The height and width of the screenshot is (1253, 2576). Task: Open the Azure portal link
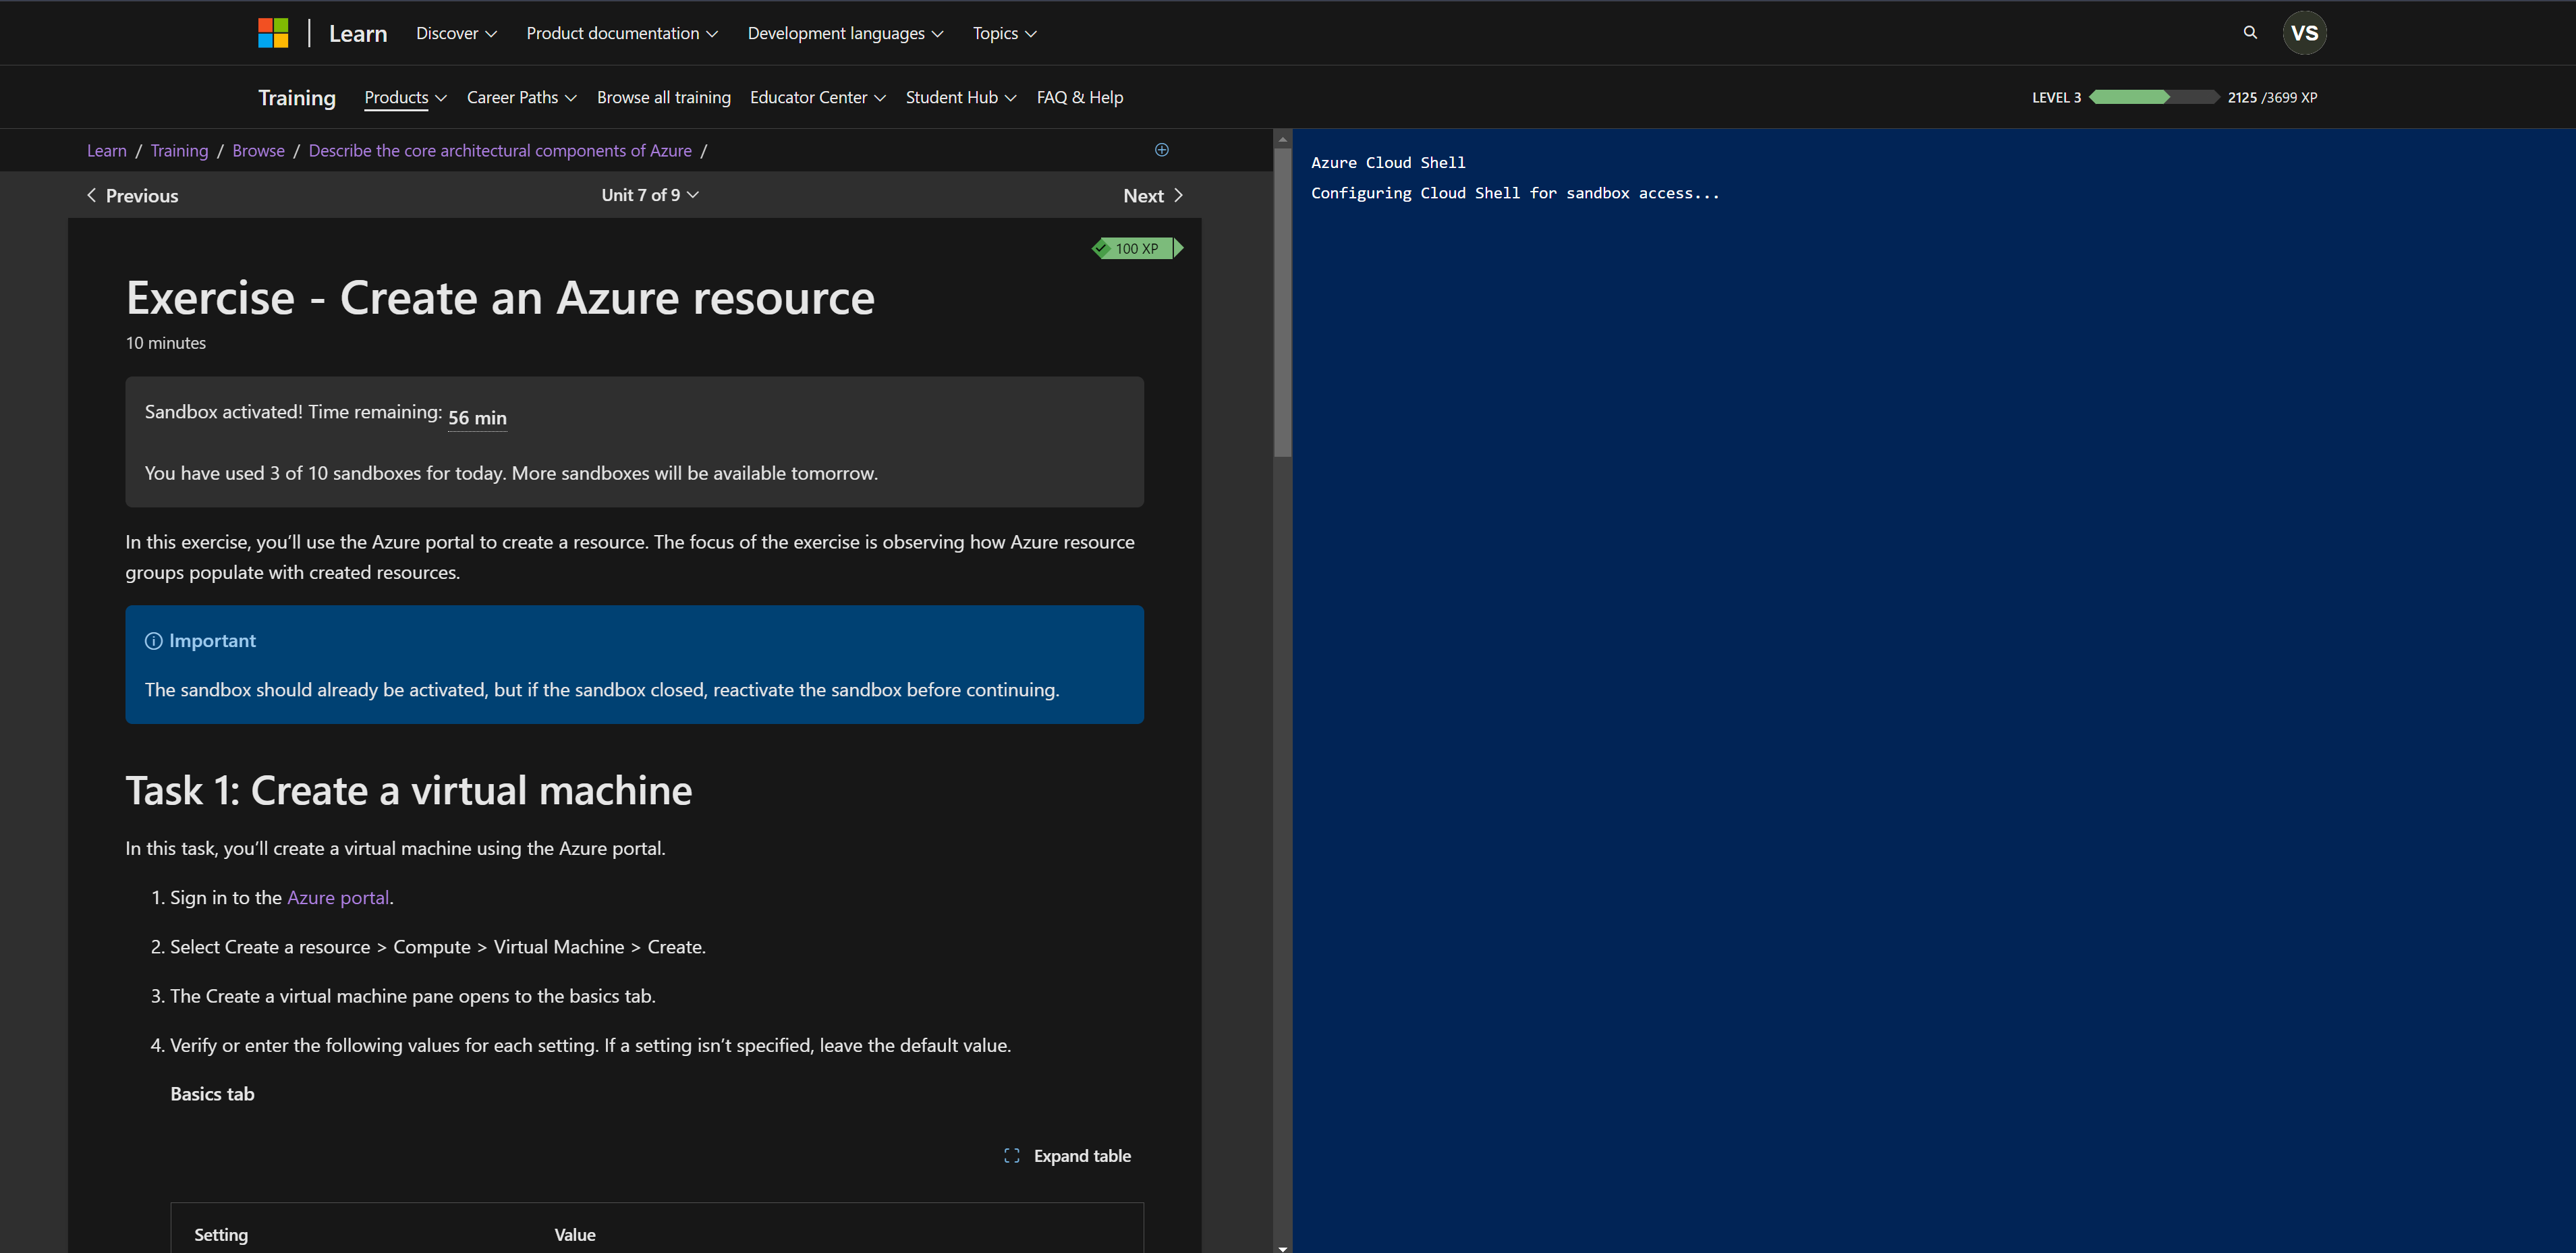click(338, 898)
